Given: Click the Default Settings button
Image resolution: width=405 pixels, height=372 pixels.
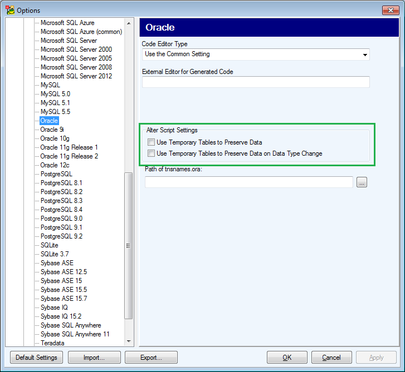Looking at the screenshot, I should tap(36, 358).
